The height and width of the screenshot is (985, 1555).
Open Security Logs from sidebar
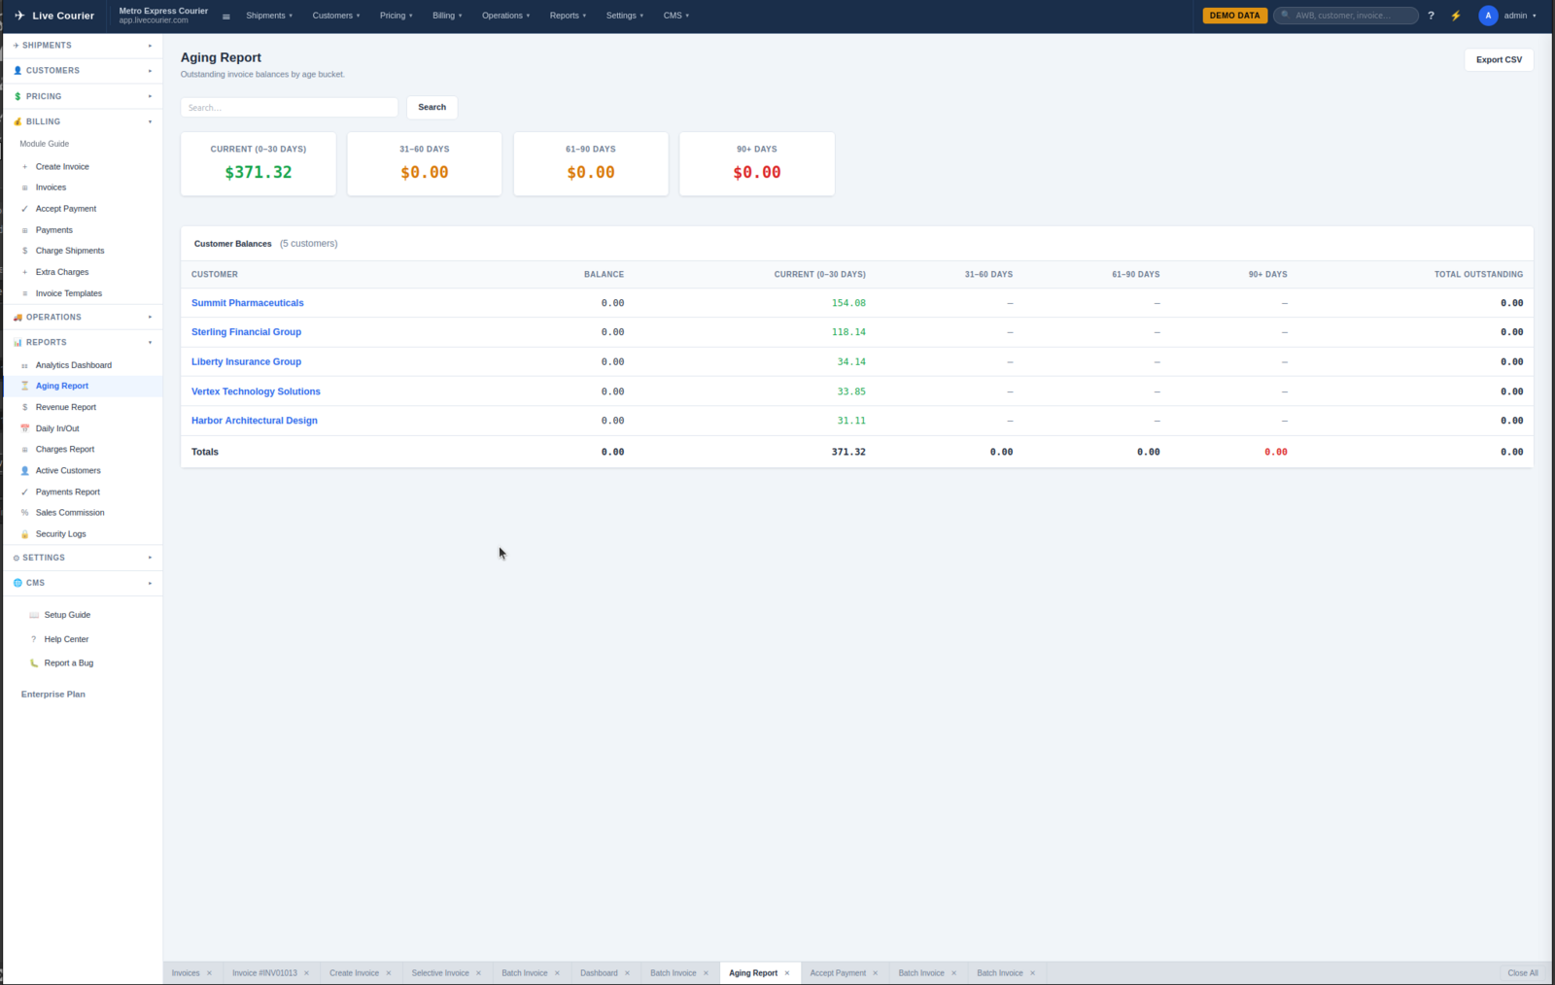(x=60, y=534)
